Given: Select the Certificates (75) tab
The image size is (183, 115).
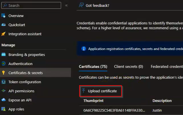Looking at the screenshot, I should (x=93, y=66).
